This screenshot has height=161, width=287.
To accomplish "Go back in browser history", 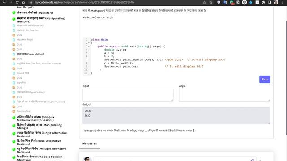I will 4,2.
